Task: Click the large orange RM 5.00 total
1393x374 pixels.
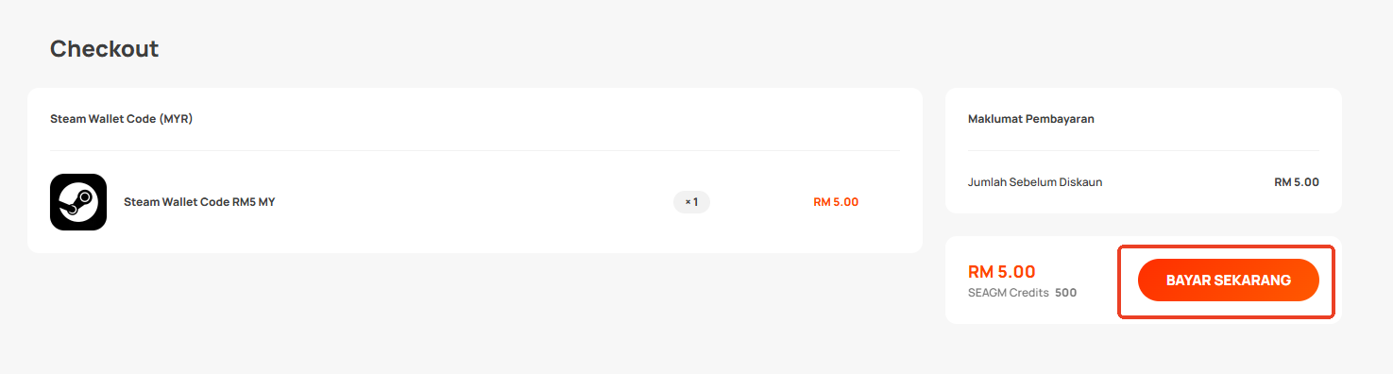Action: pyautogui.click(x=1002, y=272)
